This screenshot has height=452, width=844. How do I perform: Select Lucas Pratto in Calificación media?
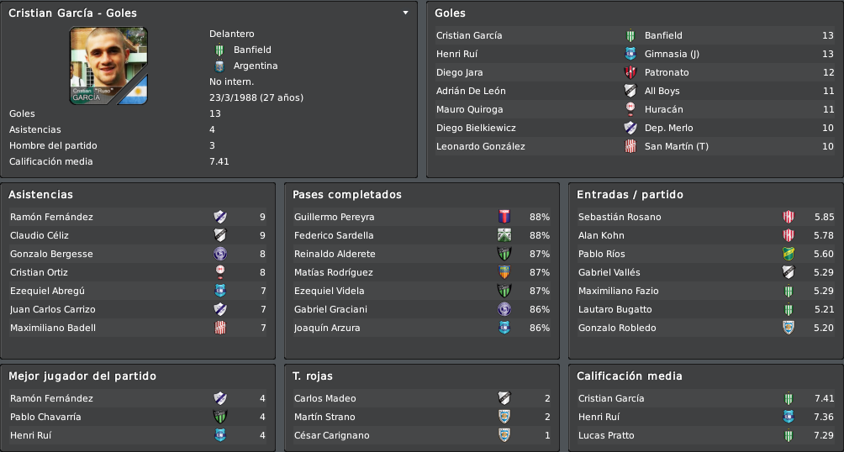606,435
